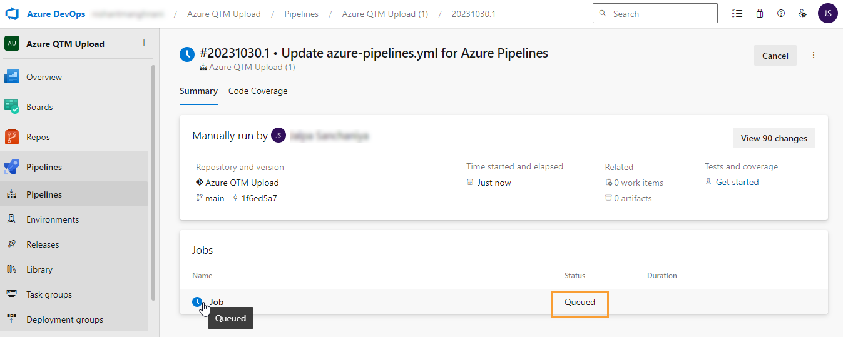Select the Summary tab
This screenshot has width=843, height=337.
198,91
